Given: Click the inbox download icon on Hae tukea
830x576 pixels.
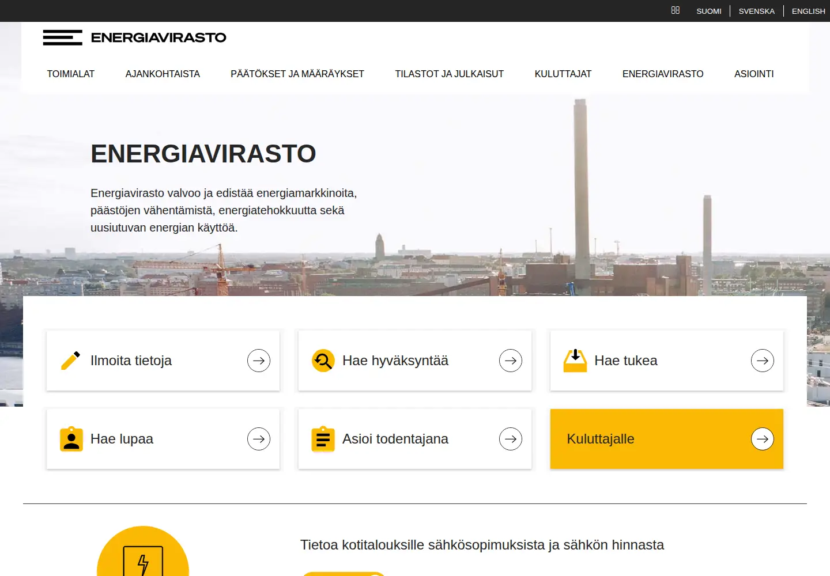Looking at the screenshot, I should (x=575, y=361).
